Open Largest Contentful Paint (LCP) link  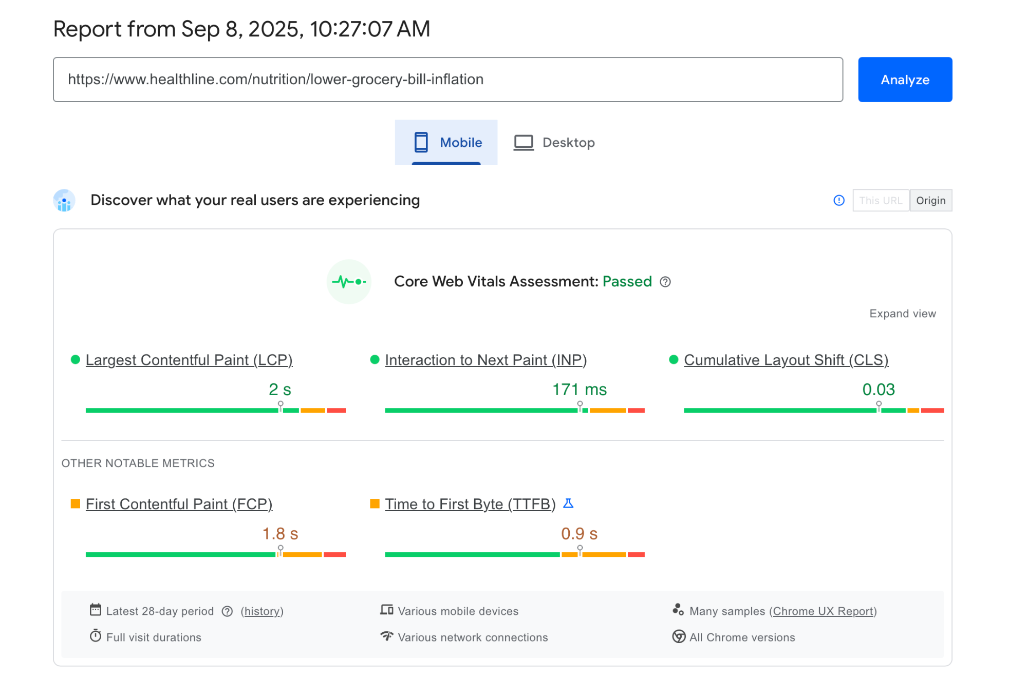point(189,360)
